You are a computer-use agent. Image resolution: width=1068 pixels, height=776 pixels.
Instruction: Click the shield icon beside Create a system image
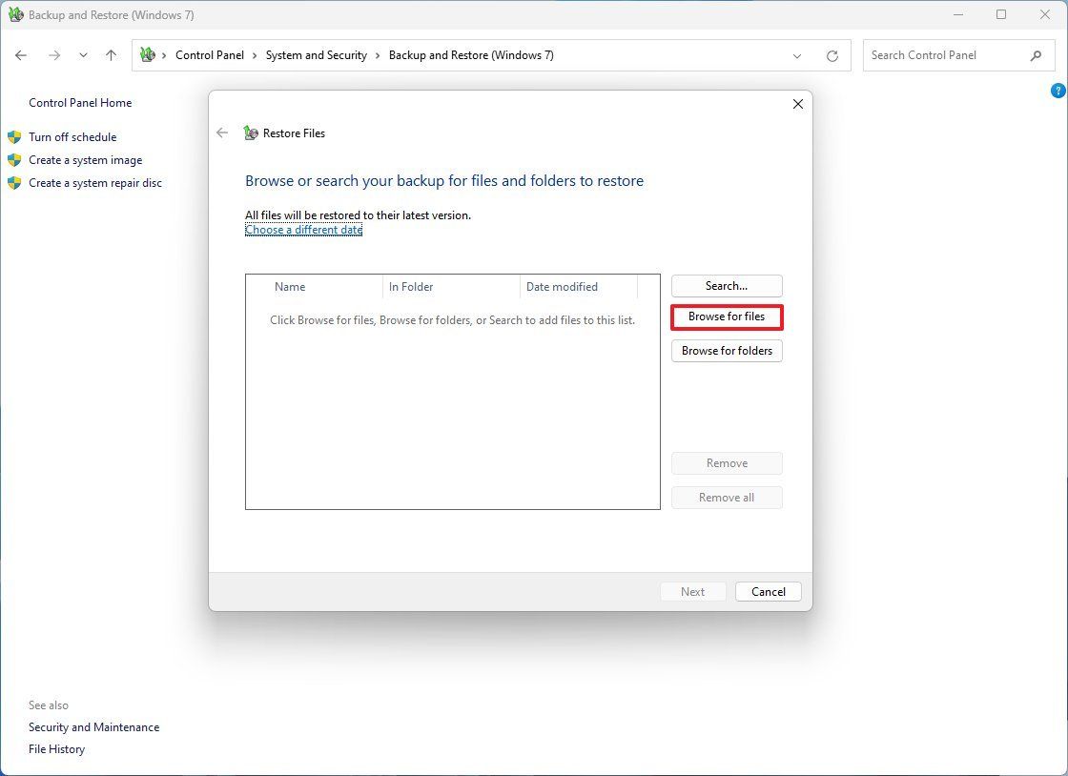[13, 160]
